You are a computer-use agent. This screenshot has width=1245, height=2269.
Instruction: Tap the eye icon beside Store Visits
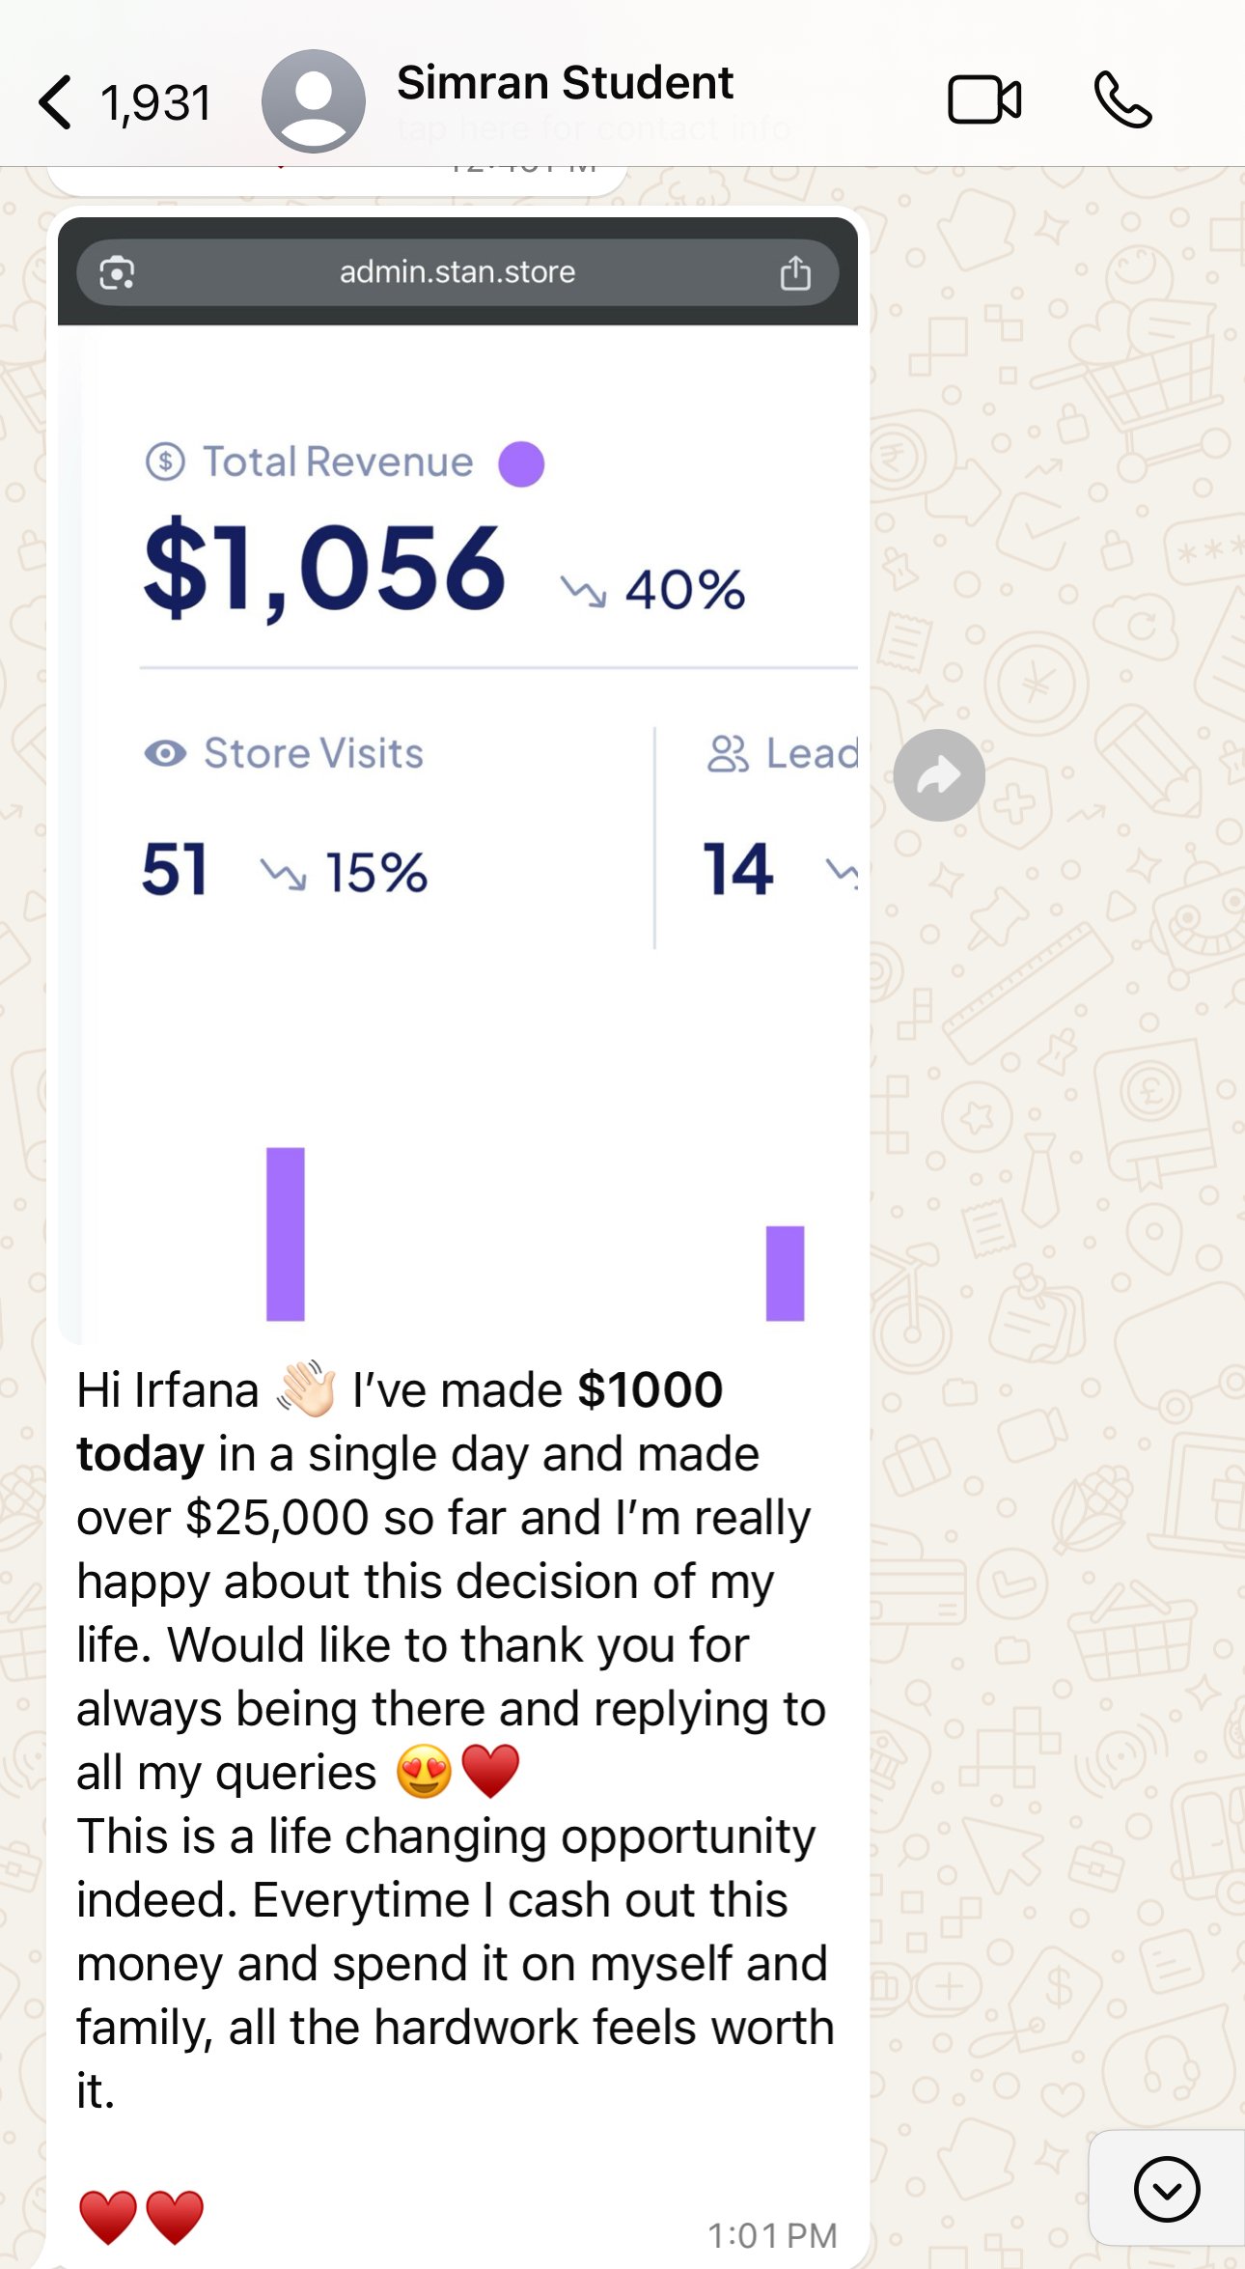165,753
